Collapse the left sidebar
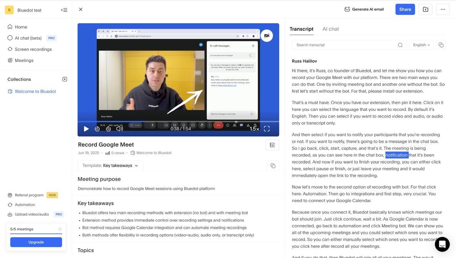Viewport: 456px width, 258px height. coord(64,10)
